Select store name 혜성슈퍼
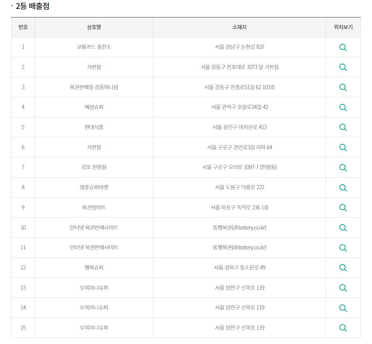The image size is (372, 344). [x=94, y=107]
